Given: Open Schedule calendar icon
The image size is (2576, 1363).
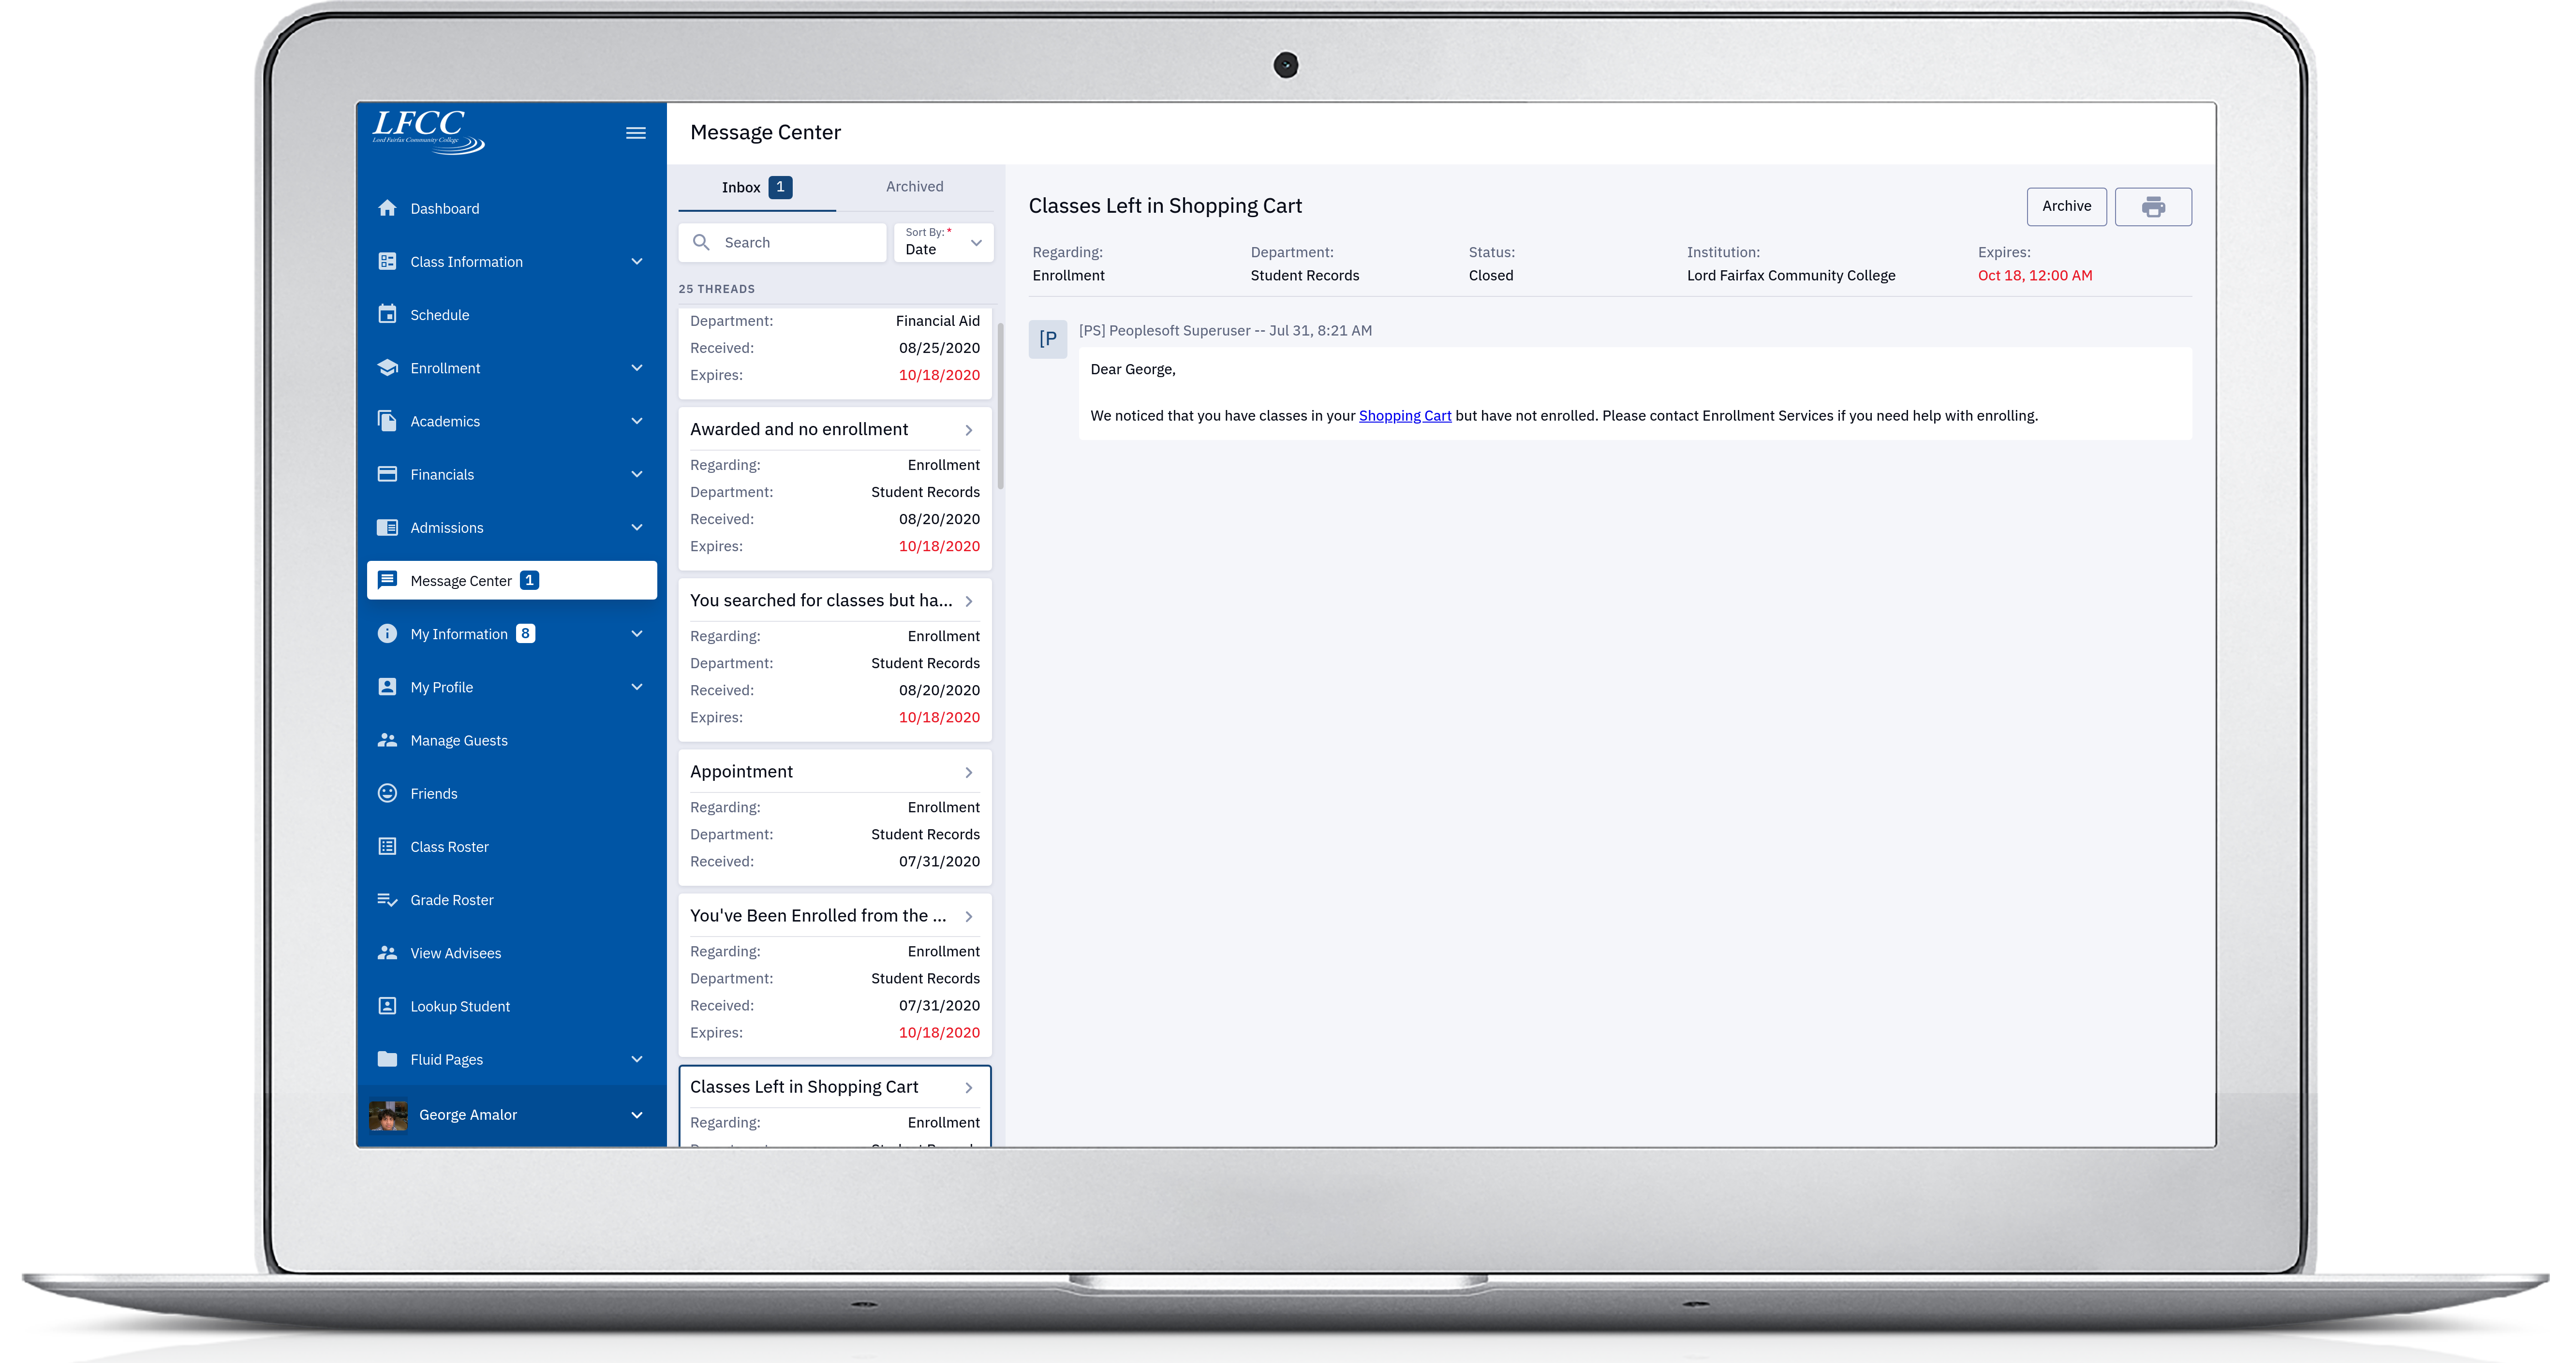Looking at the screenshot, I should point(387,314).
